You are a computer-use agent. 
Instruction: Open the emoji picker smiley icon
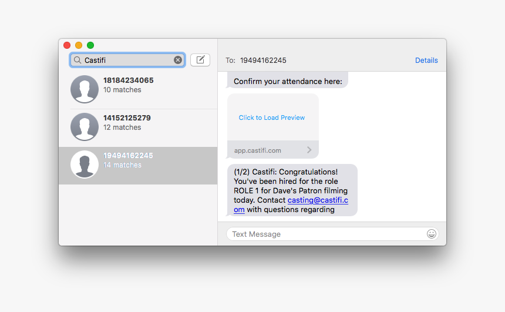click(x=431, y=234)
